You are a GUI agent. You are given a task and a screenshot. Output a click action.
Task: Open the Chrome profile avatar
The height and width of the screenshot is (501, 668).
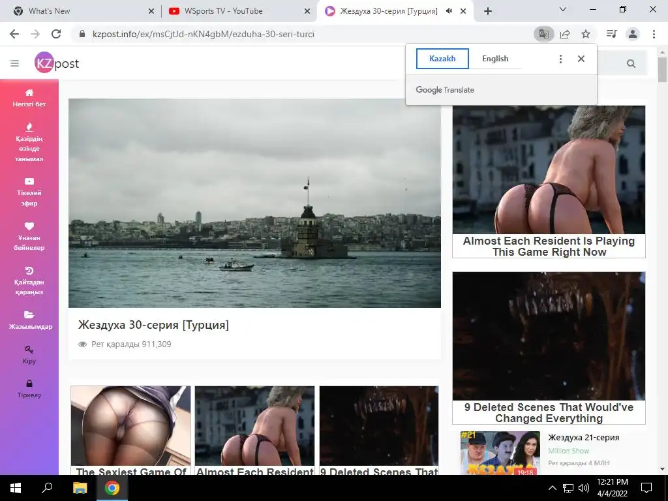coord(633,34)
